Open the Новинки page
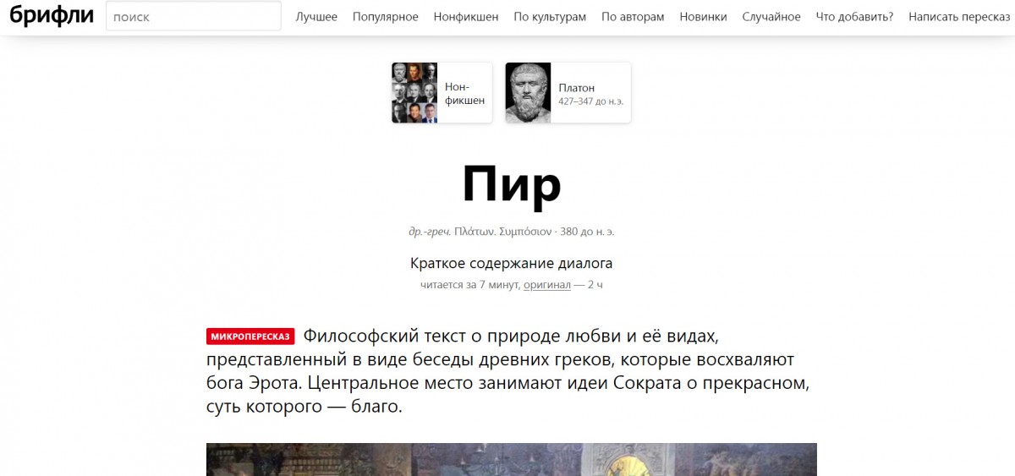 703,17
